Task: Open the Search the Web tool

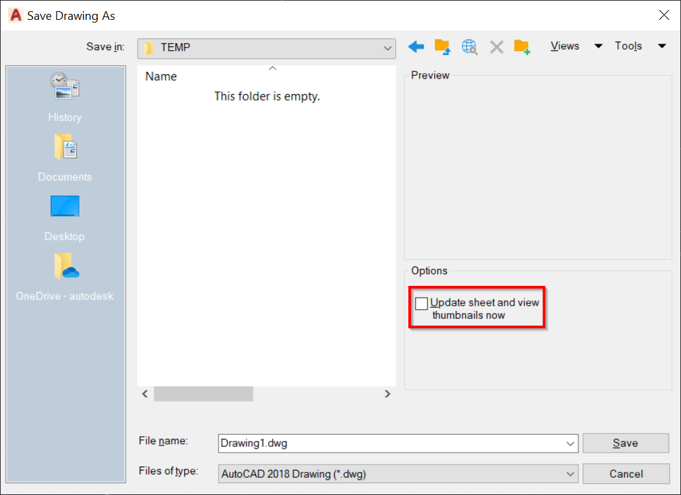Action: [469, 46]
